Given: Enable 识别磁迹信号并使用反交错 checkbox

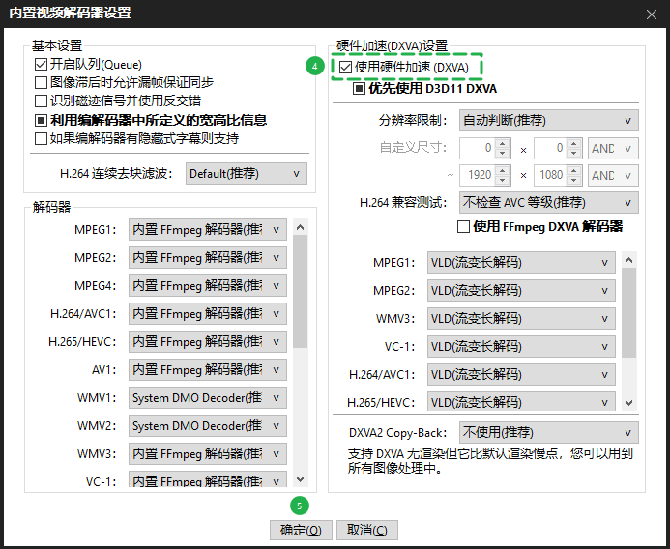Looking at the screenshot, I should pos(42,101).
